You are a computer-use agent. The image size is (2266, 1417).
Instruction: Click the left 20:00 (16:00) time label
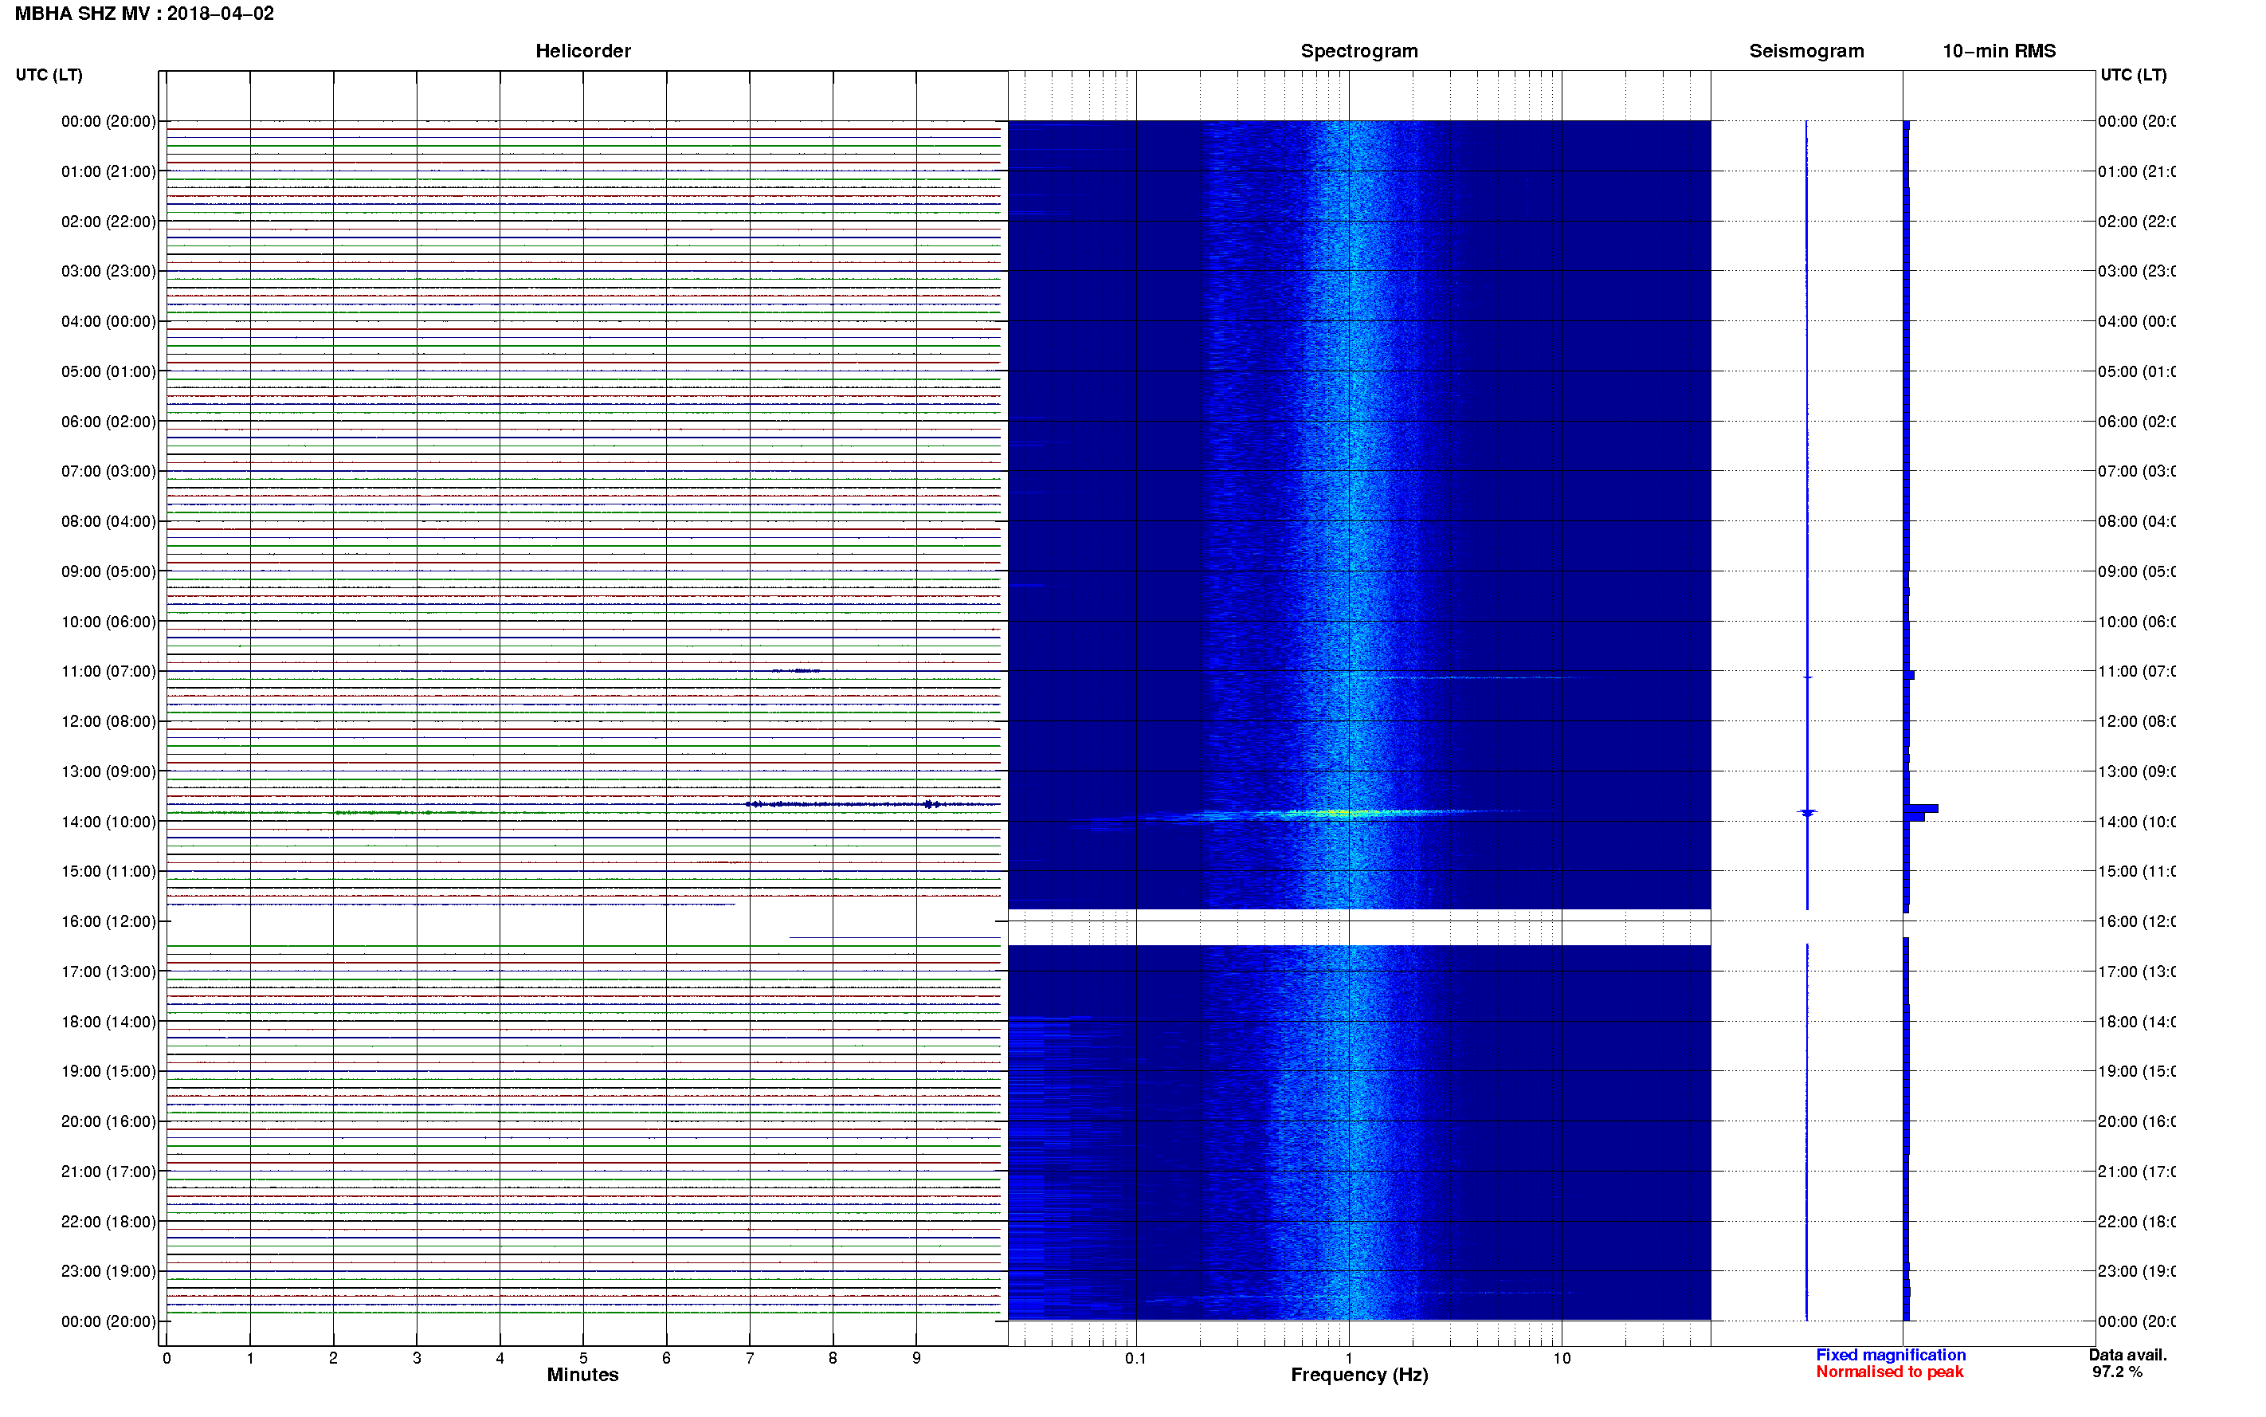[x=108, y=1122]
